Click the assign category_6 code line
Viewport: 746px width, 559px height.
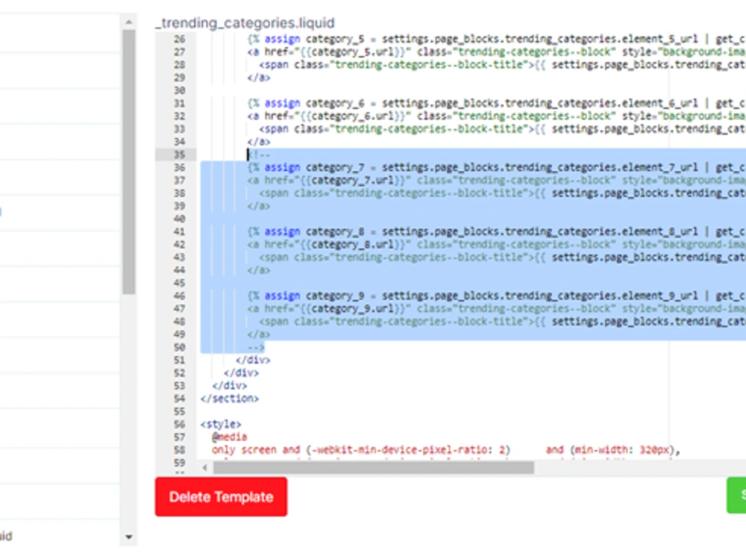[496, 103]
